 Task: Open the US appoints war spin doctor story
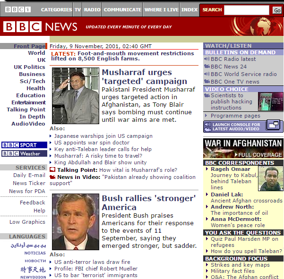(x=92, y=143)
